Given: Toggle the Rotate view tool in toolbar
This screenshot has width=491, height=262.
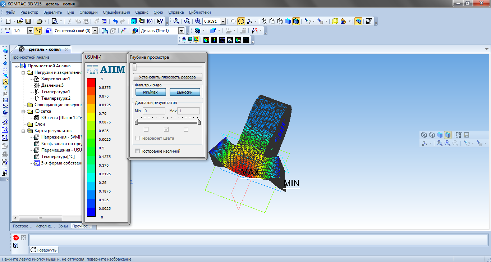Looking at the screenshot, I should [241, 21].
